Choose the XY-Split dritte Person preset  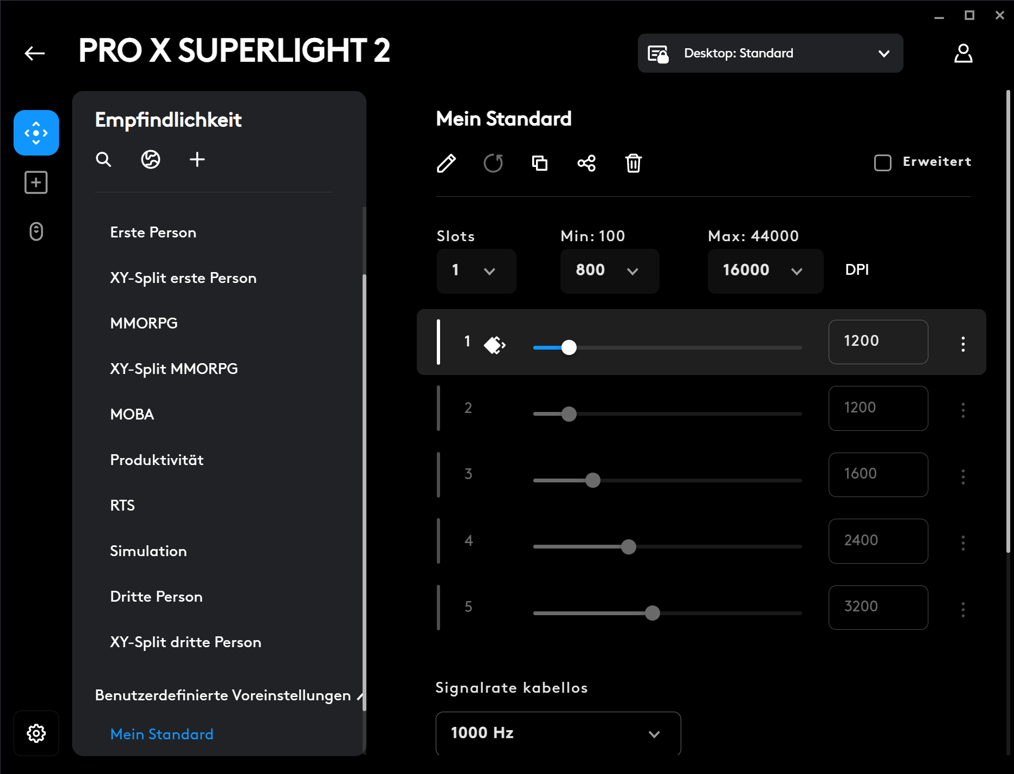[186, 642]
